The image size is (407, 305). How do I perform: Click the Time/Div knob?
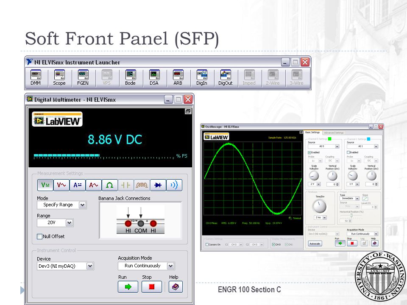pyautogui.click(x=320, y=206)
